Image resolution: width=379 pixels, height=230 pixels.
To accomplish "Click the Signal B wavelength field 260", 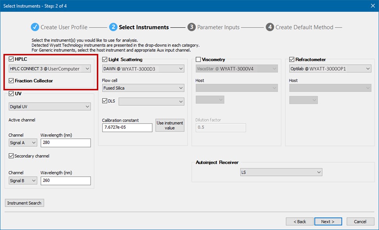I will [66, 181].
